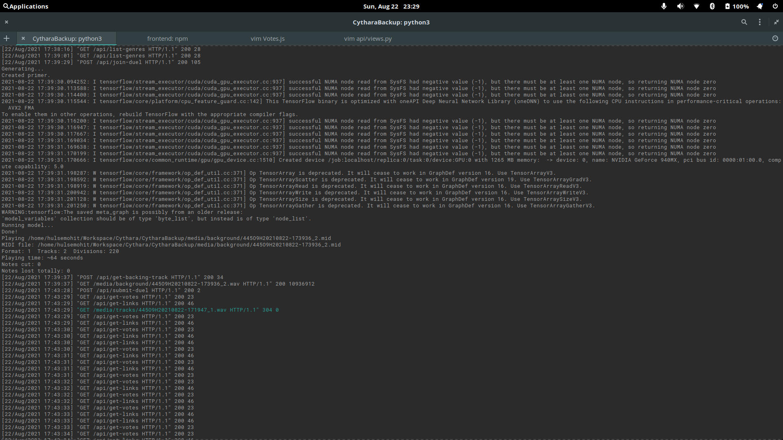Image resolution: width=783 pixels, height=440 pixels.
Task: Click the microphone indicator icon
Action: [664, 6]
